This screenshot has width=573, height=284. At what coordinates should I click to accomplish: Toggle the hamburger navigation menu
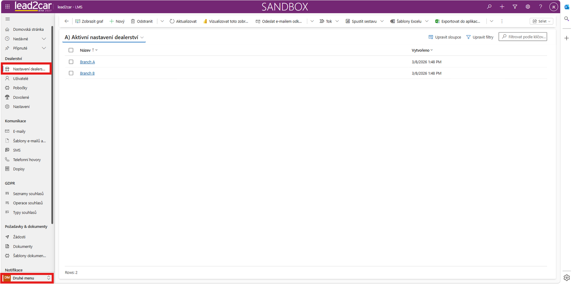8,19
